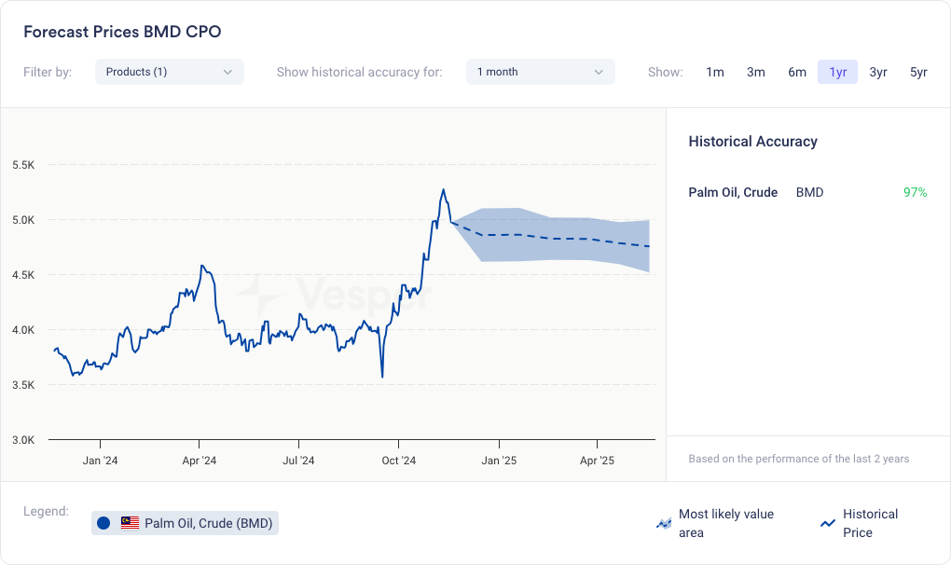The image size is (951, 565).
Task: Switch to 3m time range
Action: (x=755, y=72)
